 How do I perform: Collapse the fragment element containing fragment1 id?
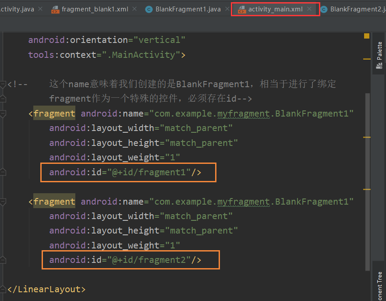point(3,114)
